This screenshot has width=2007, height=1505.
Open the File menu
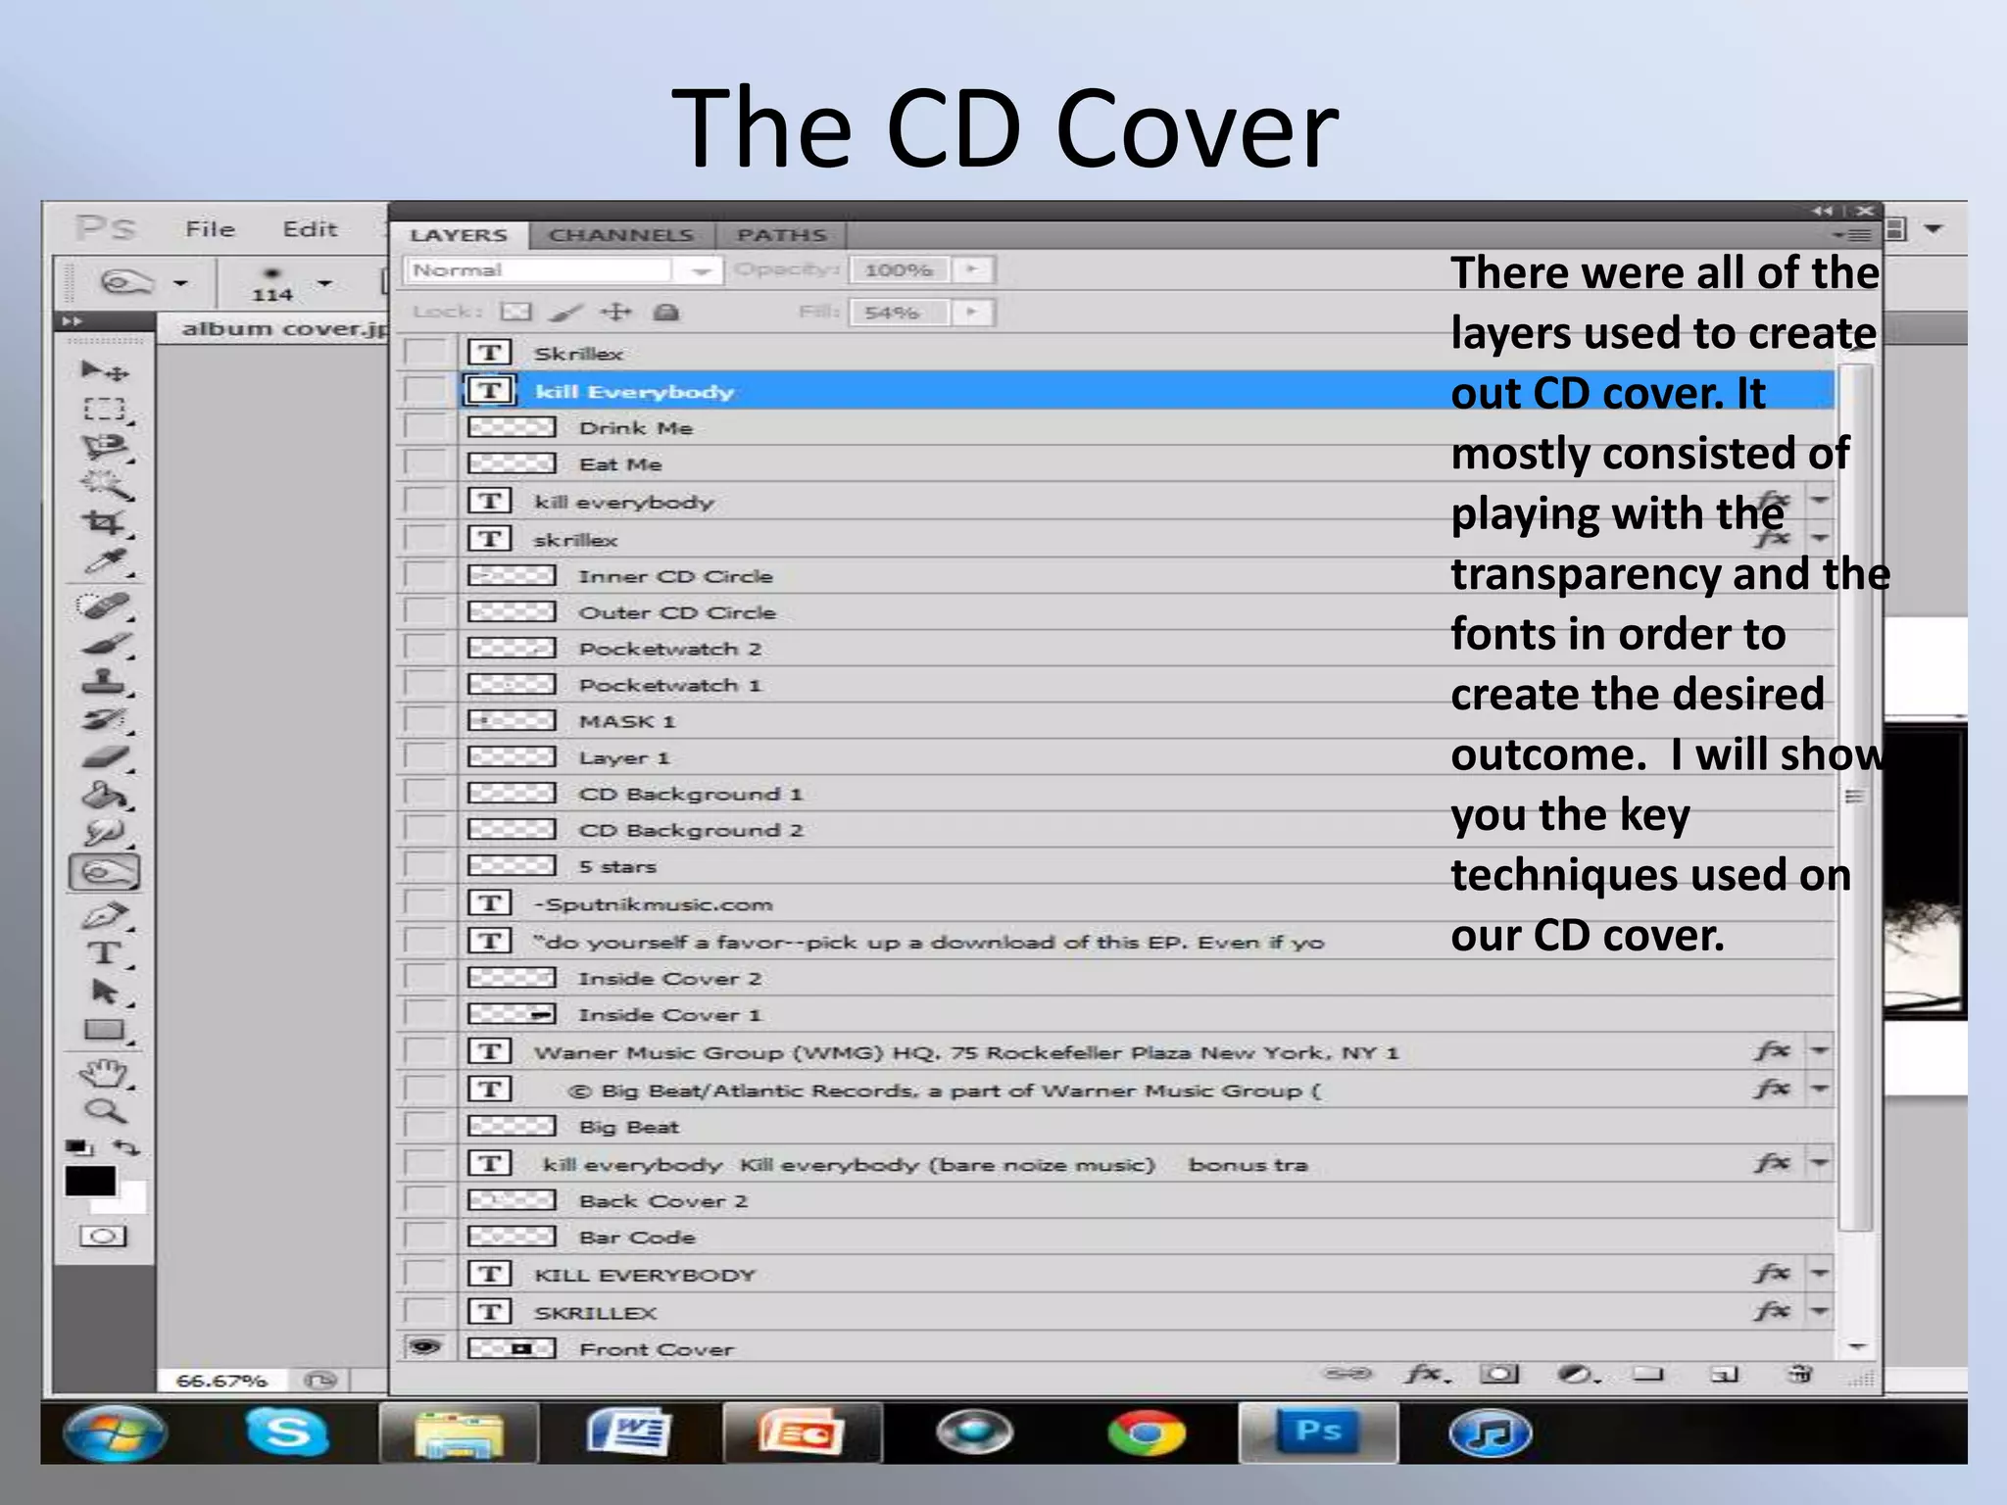(210, 228)
